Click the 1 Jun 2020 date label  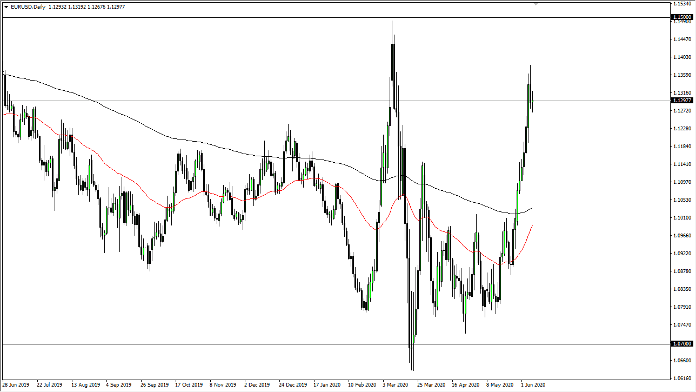(534, 385)
